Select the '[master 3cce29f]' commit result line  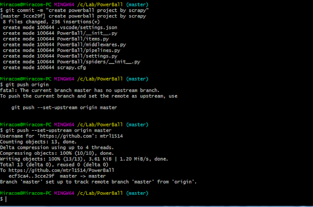[73, 16]
